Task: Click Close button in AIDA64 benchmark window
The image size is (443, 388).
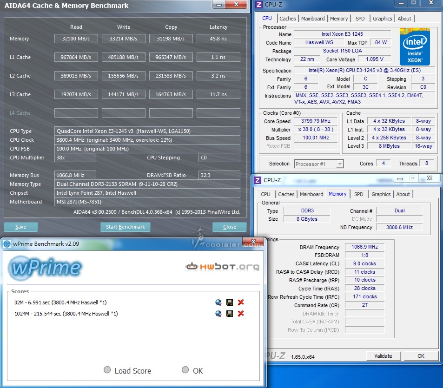Action: [230, 227]
